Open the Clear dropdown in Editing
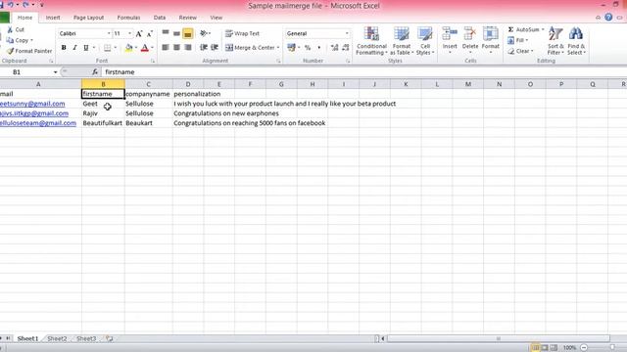Viewport: 627px width, 352px height. (520, 51)
